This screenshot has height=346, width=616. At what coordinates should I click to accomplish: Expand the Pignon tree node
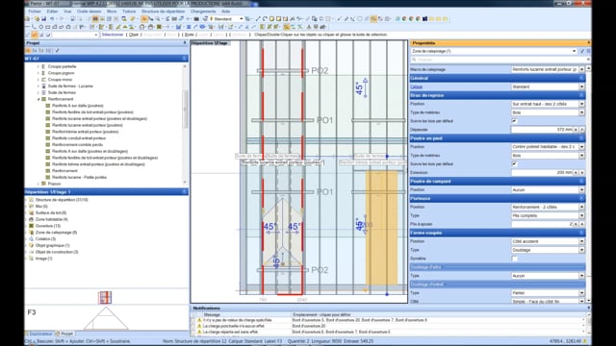tap(38, 184)
